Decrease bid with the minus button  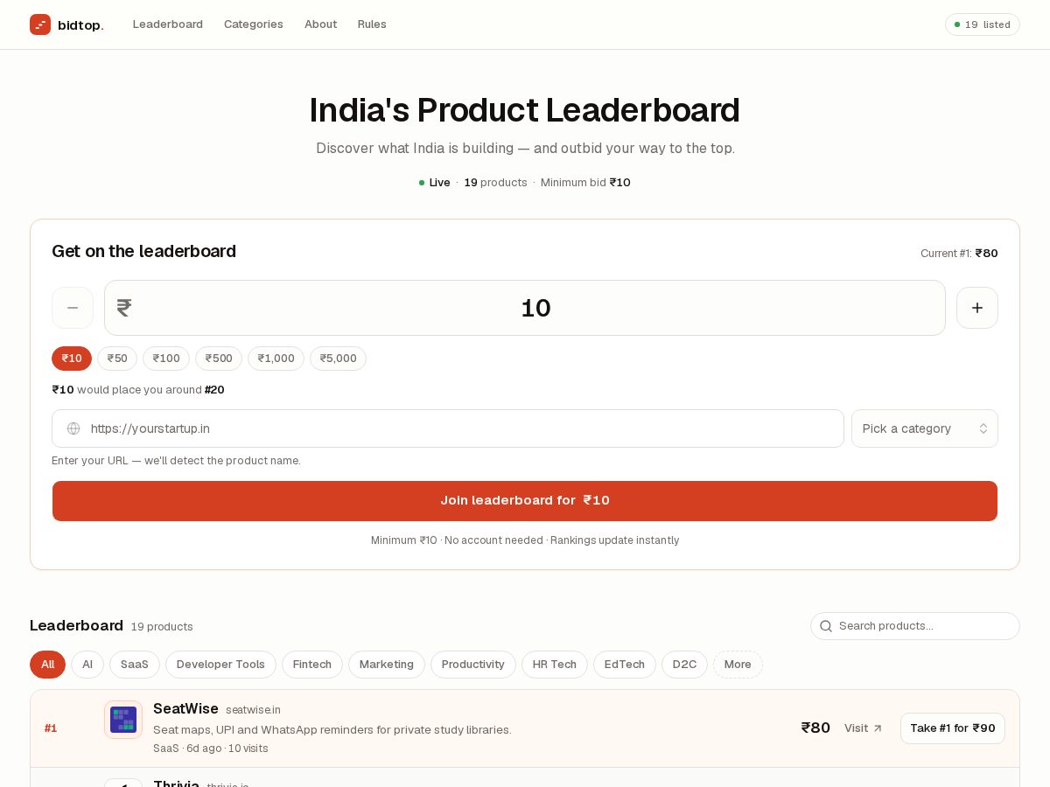tap(73, 308)
